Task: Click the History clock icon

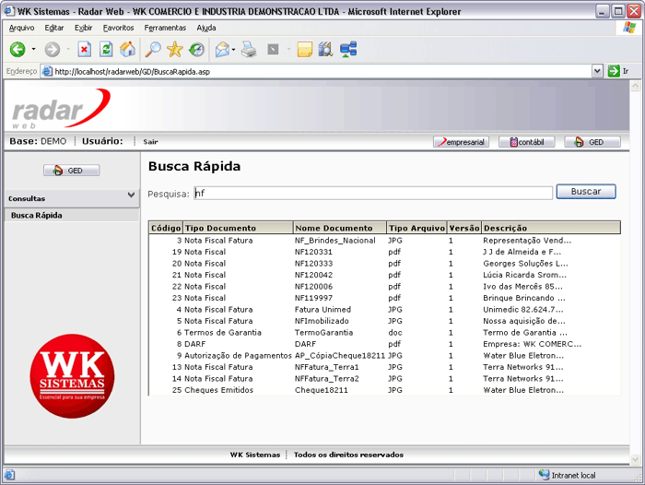Action: 196,50
